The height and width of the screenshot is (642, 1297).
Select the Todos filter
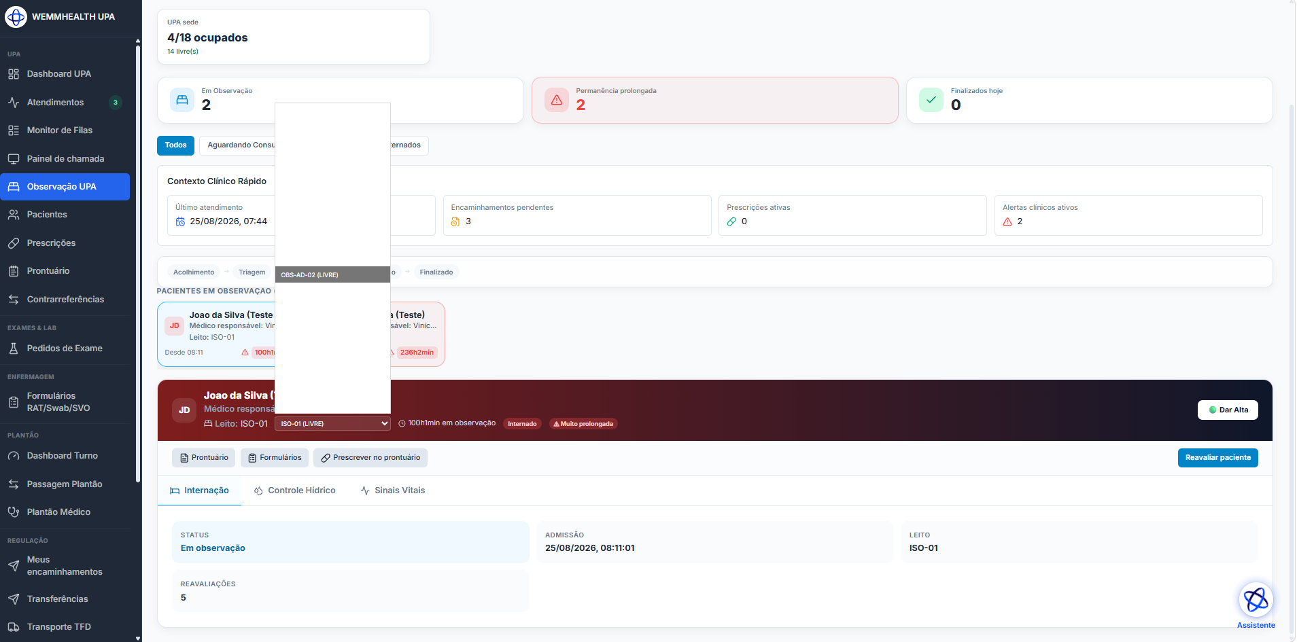click(175, 145)
